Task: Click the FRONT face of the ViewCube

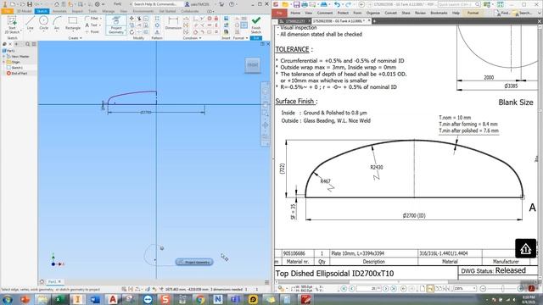Action: click(253, 64)
